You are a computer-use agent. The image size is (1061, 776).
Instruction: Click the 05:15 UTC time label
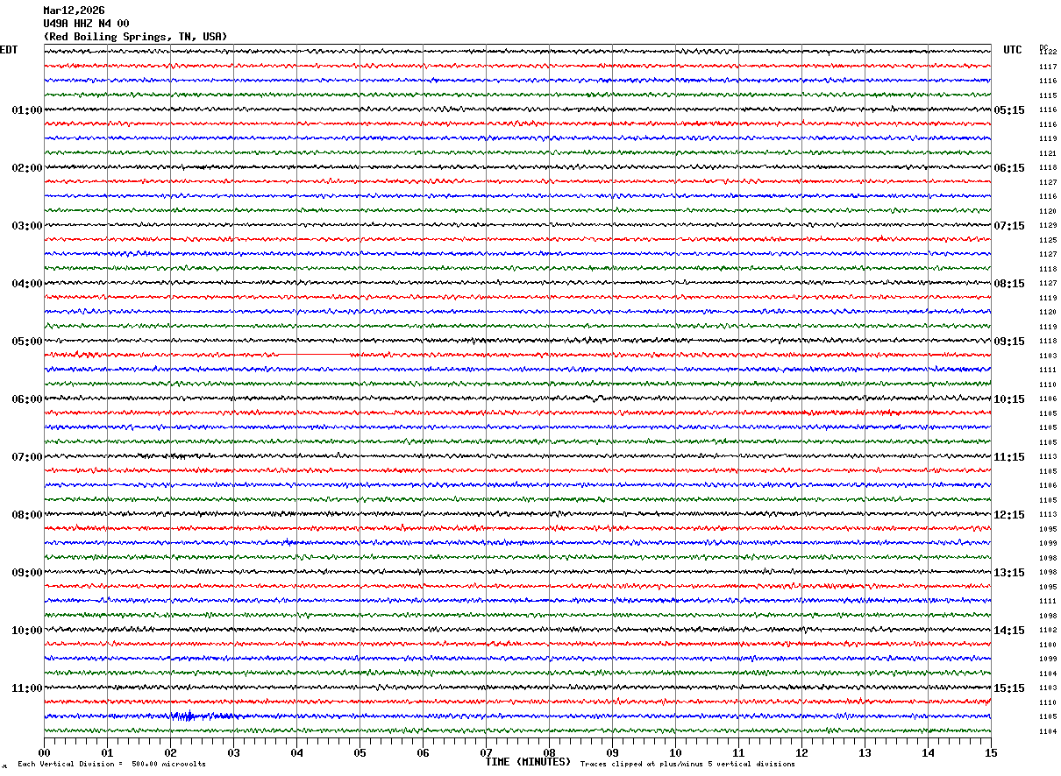pos(1009,110)
